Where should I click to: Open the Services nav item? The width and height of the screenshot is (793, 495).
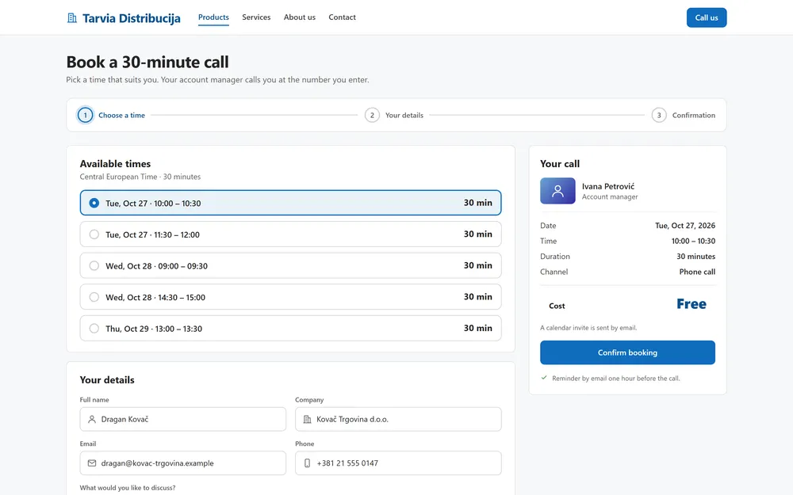(x=256, y=17)
